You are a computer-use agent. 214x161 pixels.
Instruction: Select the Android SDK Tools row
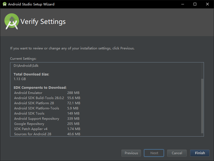47,113
